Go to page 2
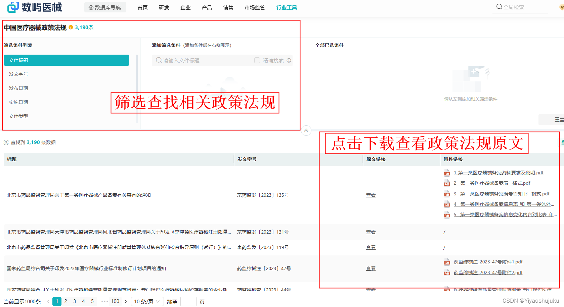The image size is (564, 307). pyautogui.click(x=66, y=301)
